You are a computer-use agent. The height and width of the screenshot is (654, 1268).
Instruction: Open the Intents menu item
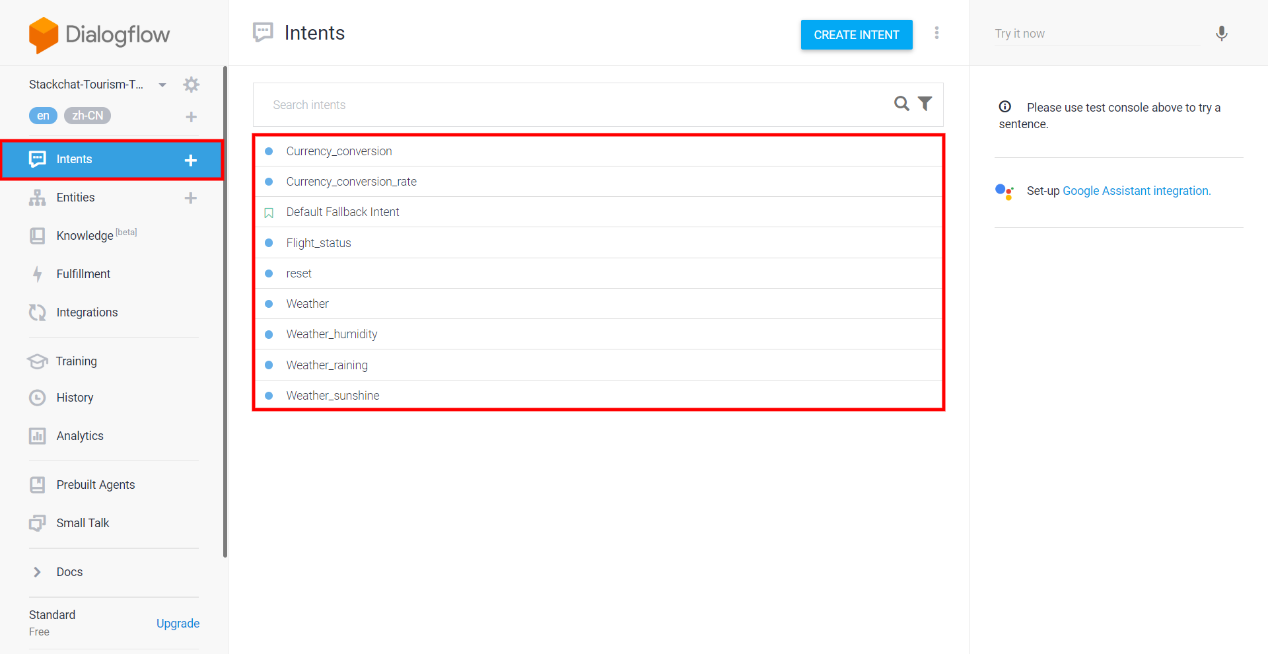112,159
